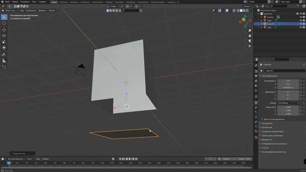This screenshot has width=306, height=172.
Task: Switch orthographic/perspective grid icon
Action: (x=250, y=46)
